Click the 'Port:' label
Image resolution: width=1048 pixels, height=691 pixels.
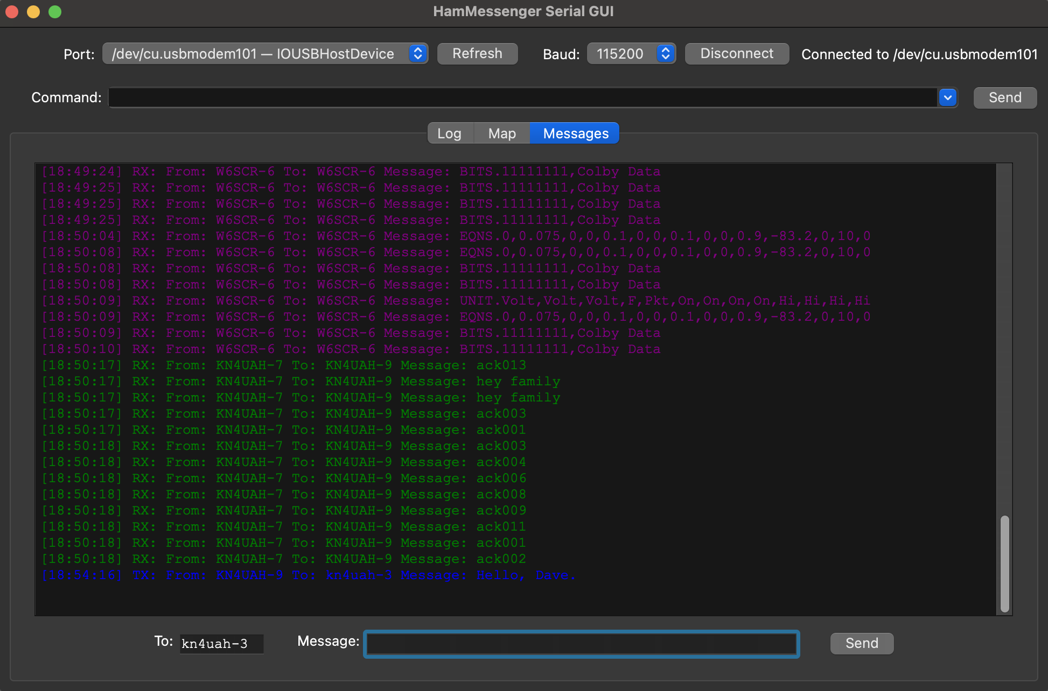click(79, 54)
